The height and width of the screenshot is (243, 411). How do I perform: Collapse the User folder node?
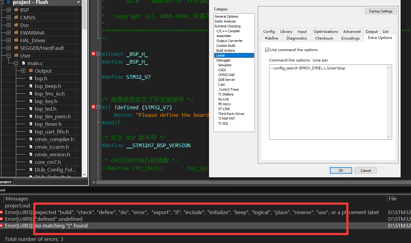(9, 56)
